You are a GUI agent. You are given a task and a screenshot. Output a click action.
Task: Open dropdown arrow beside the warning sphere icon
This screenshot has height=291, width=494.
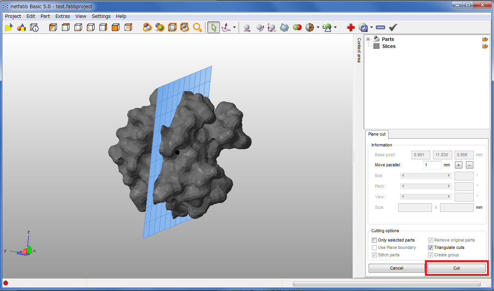pos(335,28)
